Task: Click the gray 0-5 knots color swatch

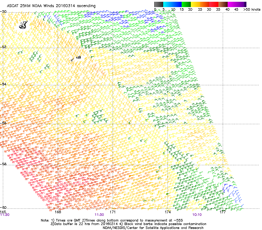Action: [159, 4]
